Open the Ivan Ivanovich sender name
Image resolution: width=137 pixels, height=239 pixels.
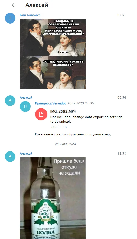[30, 15]
